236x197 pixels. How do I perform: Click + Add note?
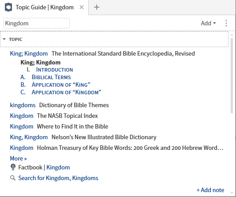210,190
